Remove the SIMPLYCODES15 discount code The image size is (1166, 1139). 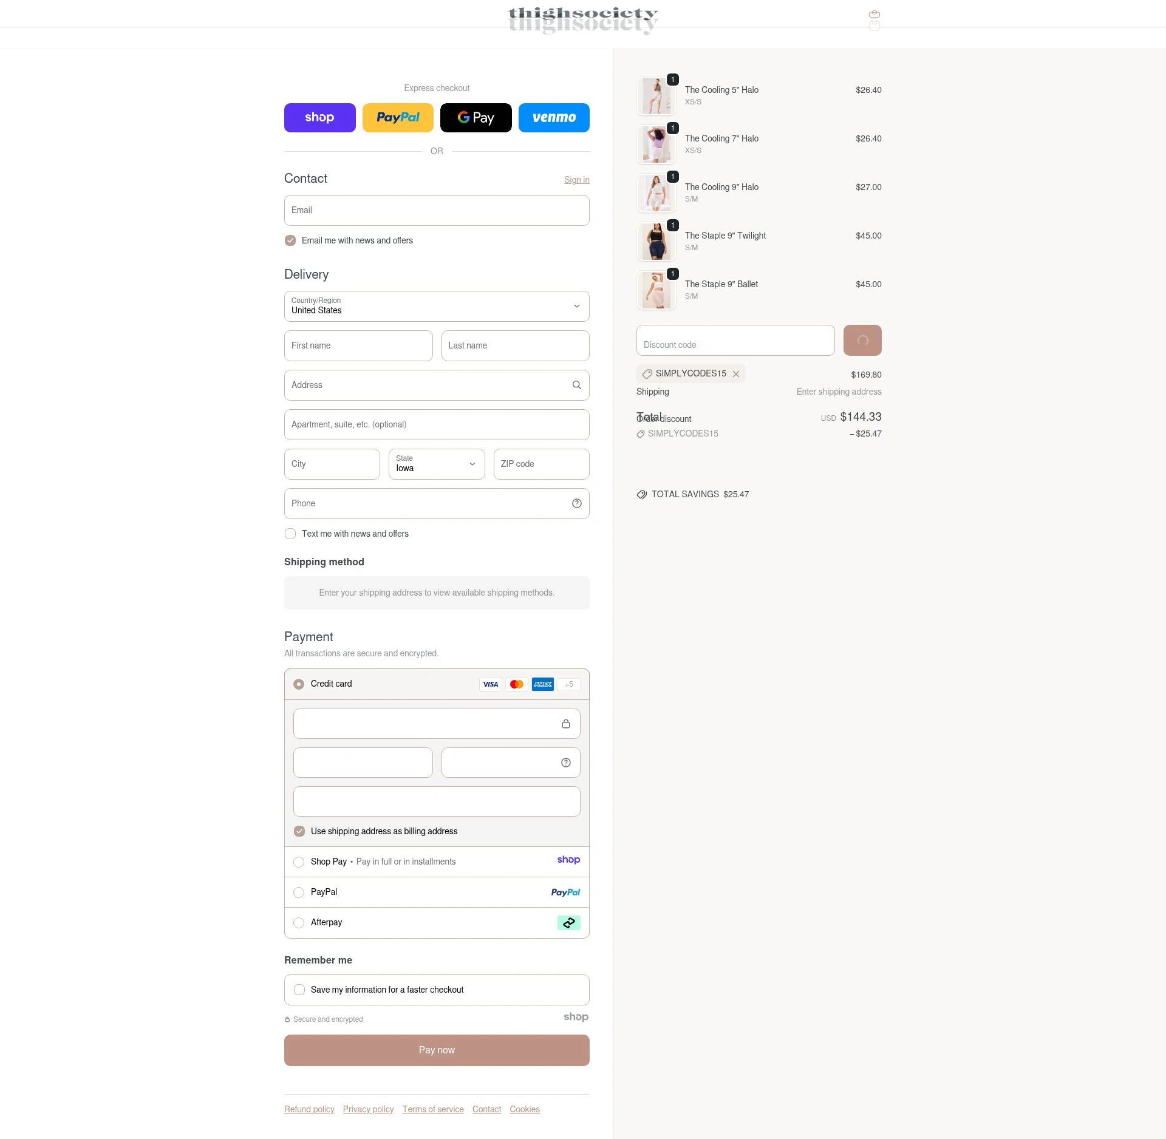click(735, 374)
